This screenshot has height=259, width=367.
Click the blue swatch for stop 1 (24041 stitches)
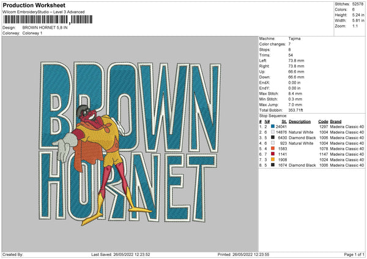(x=273, y=126)
